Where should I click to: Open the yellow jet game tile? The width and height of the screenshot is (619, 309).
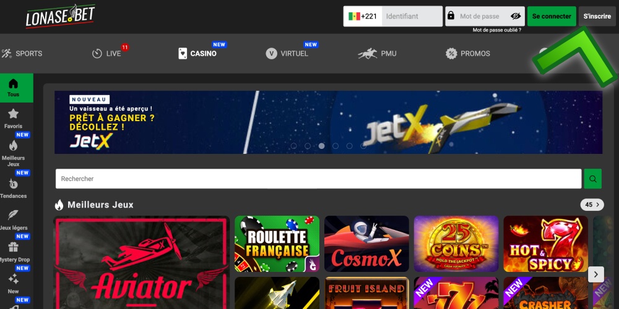tap(277, 293)
